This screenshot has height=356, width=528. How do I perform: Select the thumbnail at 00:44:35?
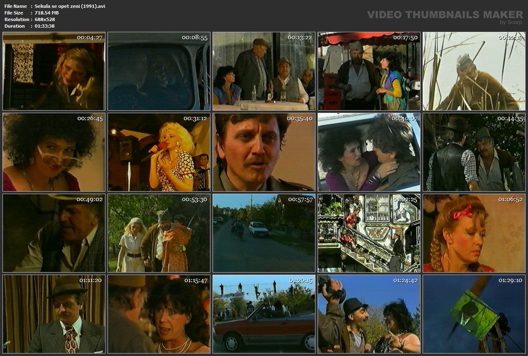point(474,152)
